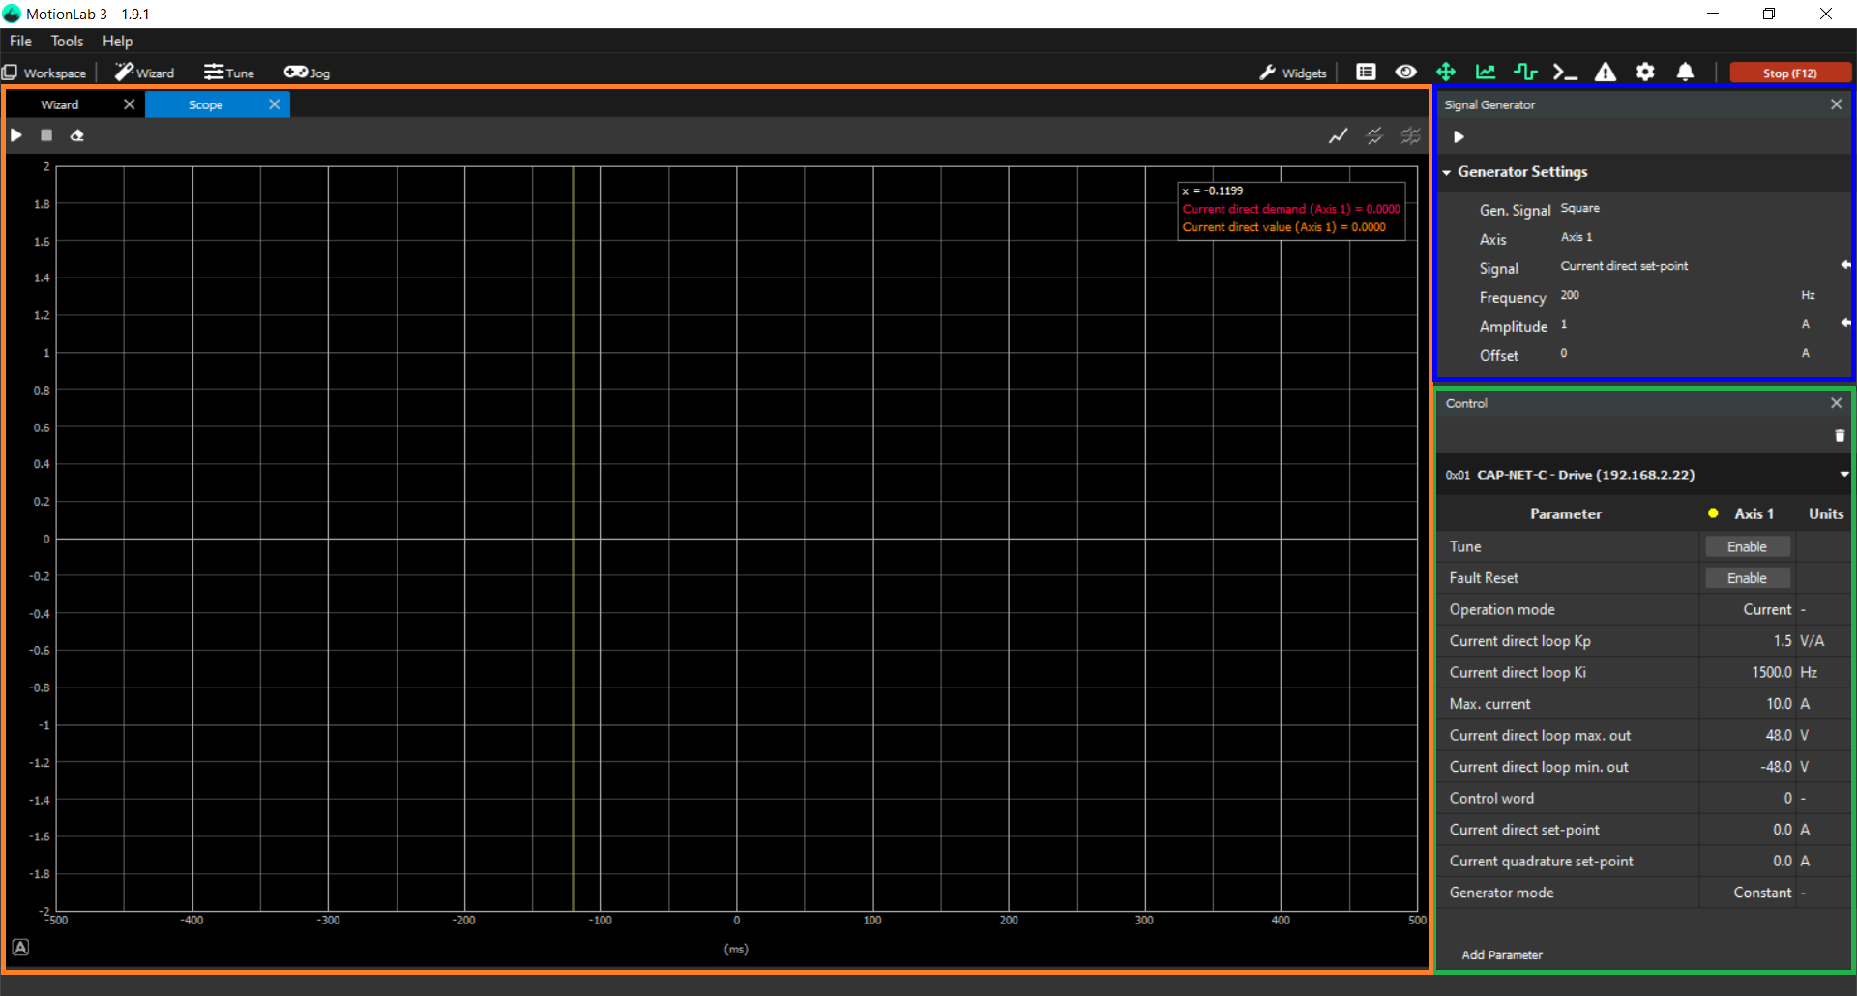The image size is (1857, 996).
Task: Edit Max. current value 10.0
Action: click(1747, 704)
